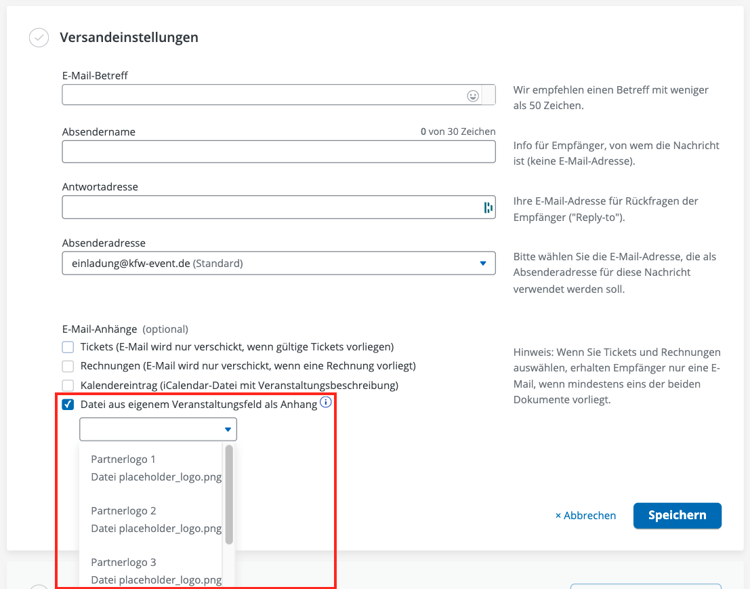Click the info icon beside Datei als Anhang
750x589 pixels.
pyautogui.click(x=326, y=403)
